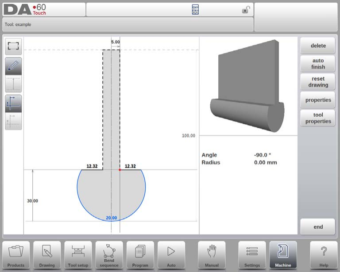Switch to Program mode

coord(140,255)
